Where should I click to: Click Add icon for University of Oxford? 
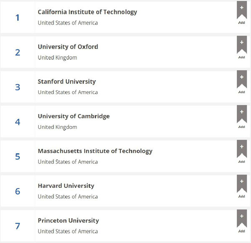click(x=241, y=46)
